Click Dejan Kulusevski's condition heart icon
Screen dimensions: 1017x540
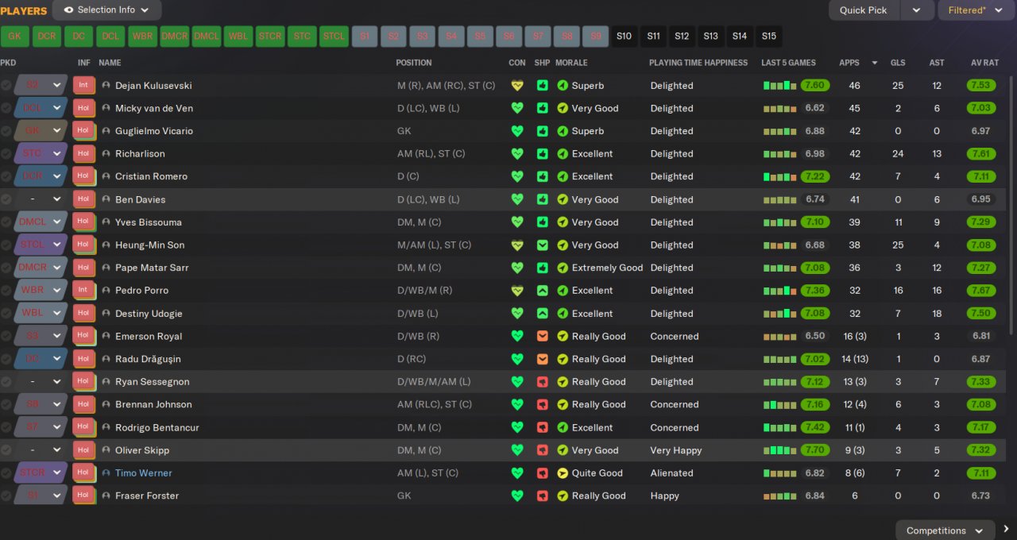[517, 86]
